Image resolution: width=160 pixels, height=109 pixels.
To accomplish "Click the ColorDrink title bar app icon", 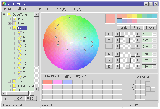I will pyautogui.click(x=4, y=4).
